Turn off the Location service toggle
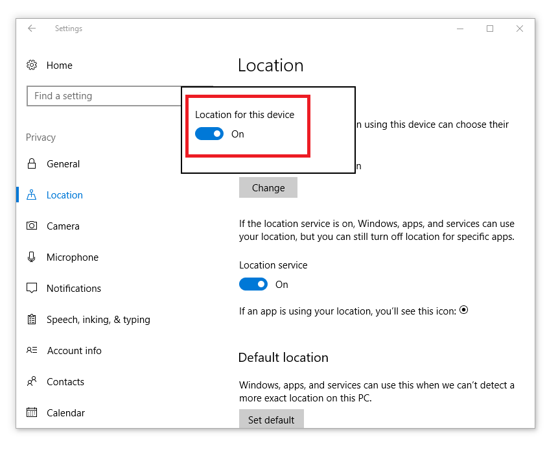 coord(253,284)
